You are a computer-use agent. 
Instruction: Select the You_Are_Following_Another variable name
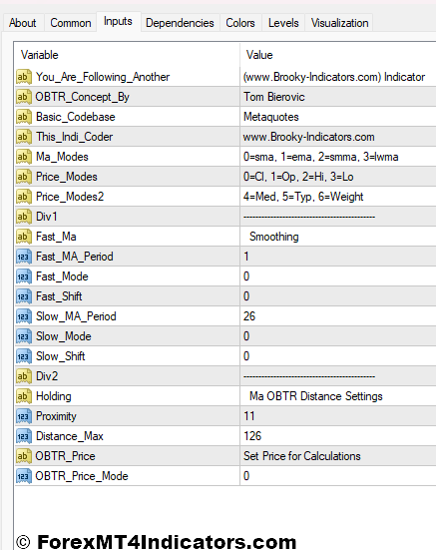pos(103,77)
